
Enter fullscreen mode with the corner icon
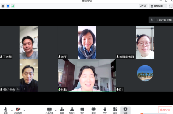click(171, 6)
